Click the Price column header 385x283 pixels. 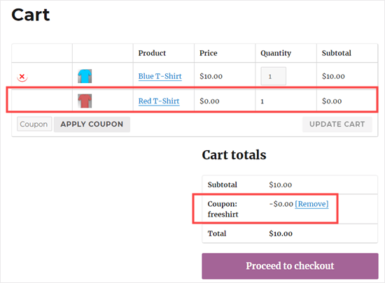[x=208, y=53]
